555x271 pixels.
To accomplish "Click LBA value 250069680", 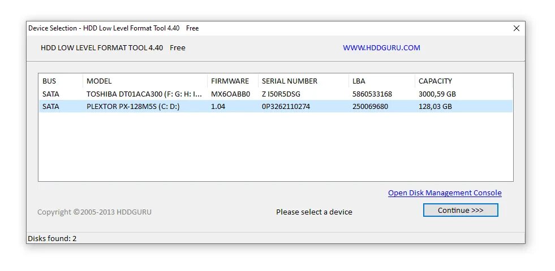I will coord(370,106).
